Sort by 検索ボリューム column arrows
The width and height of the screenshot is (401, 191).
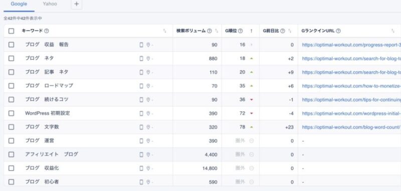[x=217, y=31]
